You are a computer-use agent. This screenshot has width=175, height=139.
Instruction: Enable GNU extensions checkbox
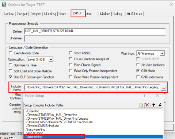(x=138, y=77)
